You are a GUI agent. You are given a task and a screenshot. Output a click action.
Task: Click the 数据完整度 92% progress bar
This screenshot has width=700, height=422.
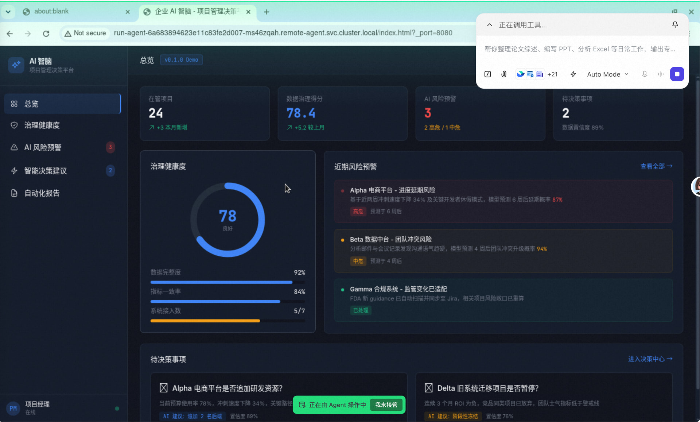(227, 282)
